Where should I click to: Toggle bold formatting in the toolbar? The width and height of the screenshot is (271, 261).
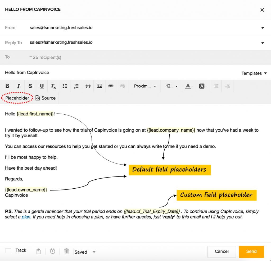[7, 86]
